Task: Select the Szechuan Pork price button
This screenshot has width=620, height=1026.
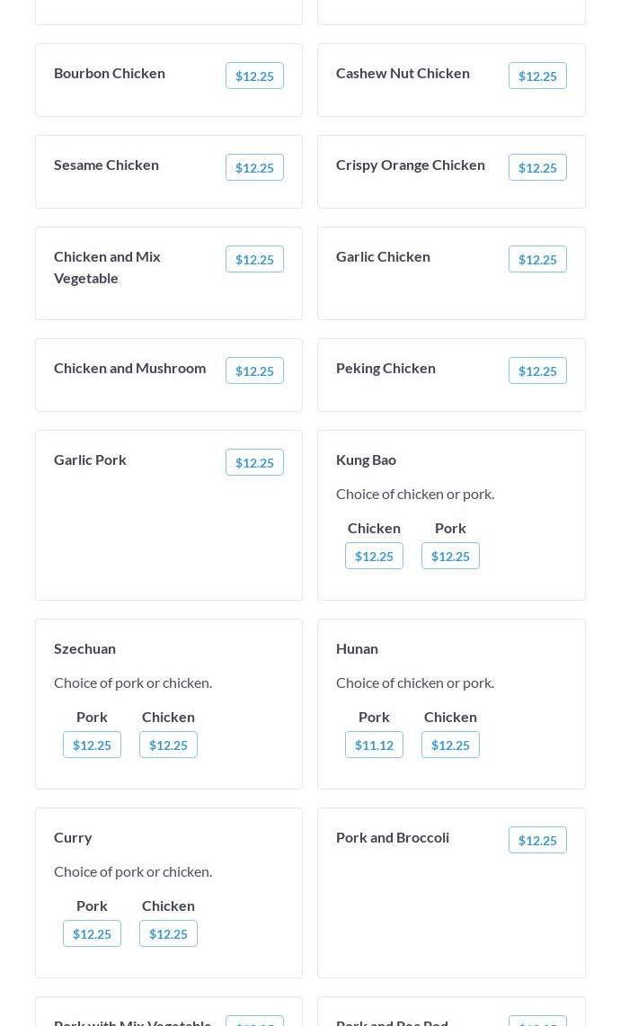Action: coord(92,745)
